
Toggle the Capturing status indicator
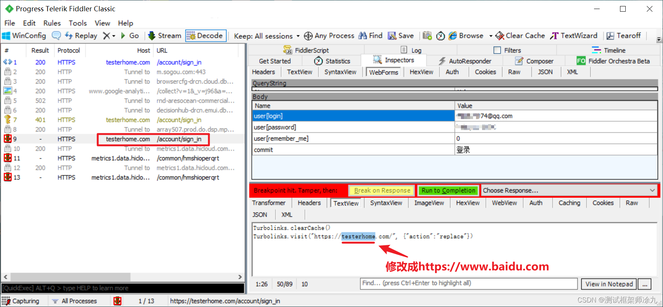21,301
